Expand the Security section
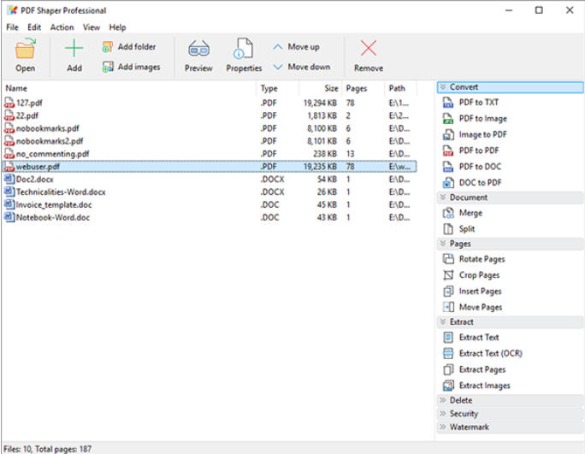The width and height of the screenshot is (585, 454). pos(464,414)
